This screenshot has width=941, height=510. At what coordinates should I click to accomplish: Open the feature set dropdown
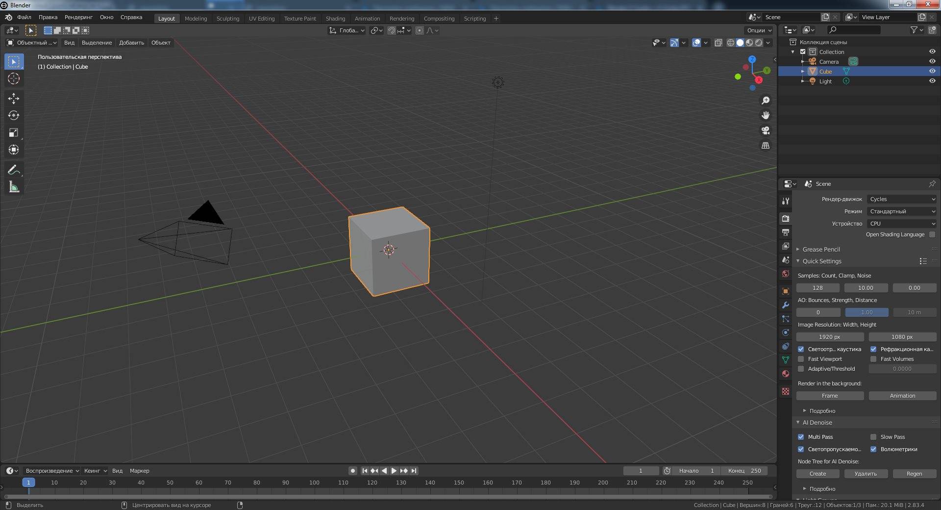[x=902, y=211]
